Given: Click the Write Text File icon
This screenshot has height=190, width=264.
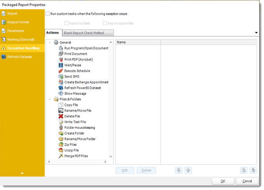Looking at the screenshot, I should [x=61, y=122].
